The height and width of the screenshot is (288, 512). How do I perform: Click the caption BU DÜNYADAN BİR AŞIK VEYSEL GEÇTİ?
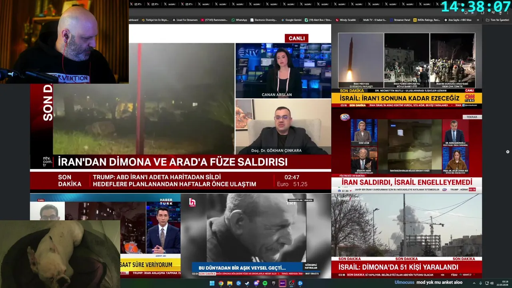[242, 268]
